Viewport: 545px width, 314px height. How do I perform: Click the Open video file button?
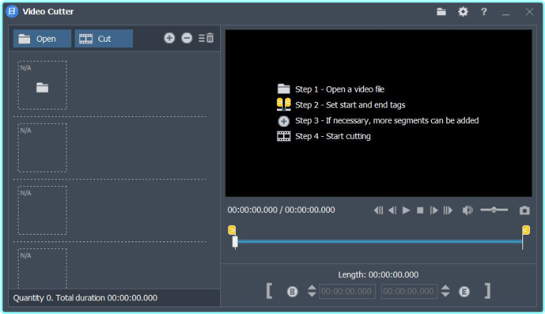[x=42, y=39]
